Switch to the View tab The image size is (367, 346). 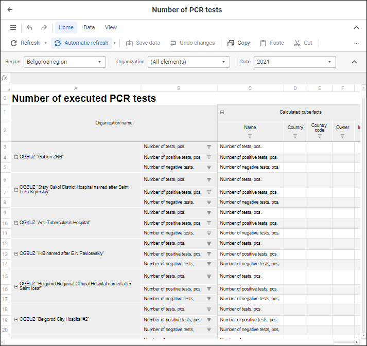click(111, 28)
